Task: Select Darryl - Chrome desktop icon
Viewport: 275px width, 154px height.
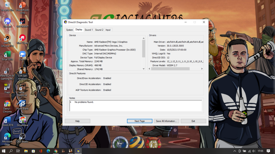Action: pos(7,107)
